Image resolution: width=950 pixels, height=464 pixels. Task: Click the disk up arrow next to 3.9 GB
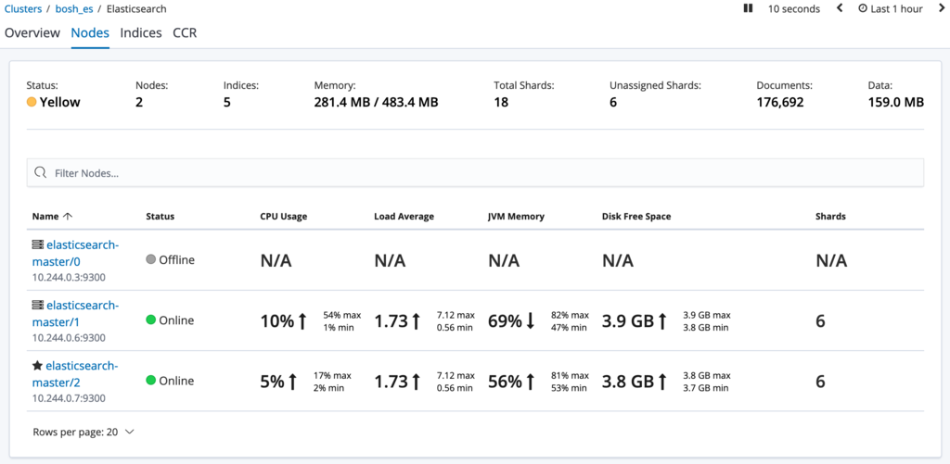[x=661, y=321]
